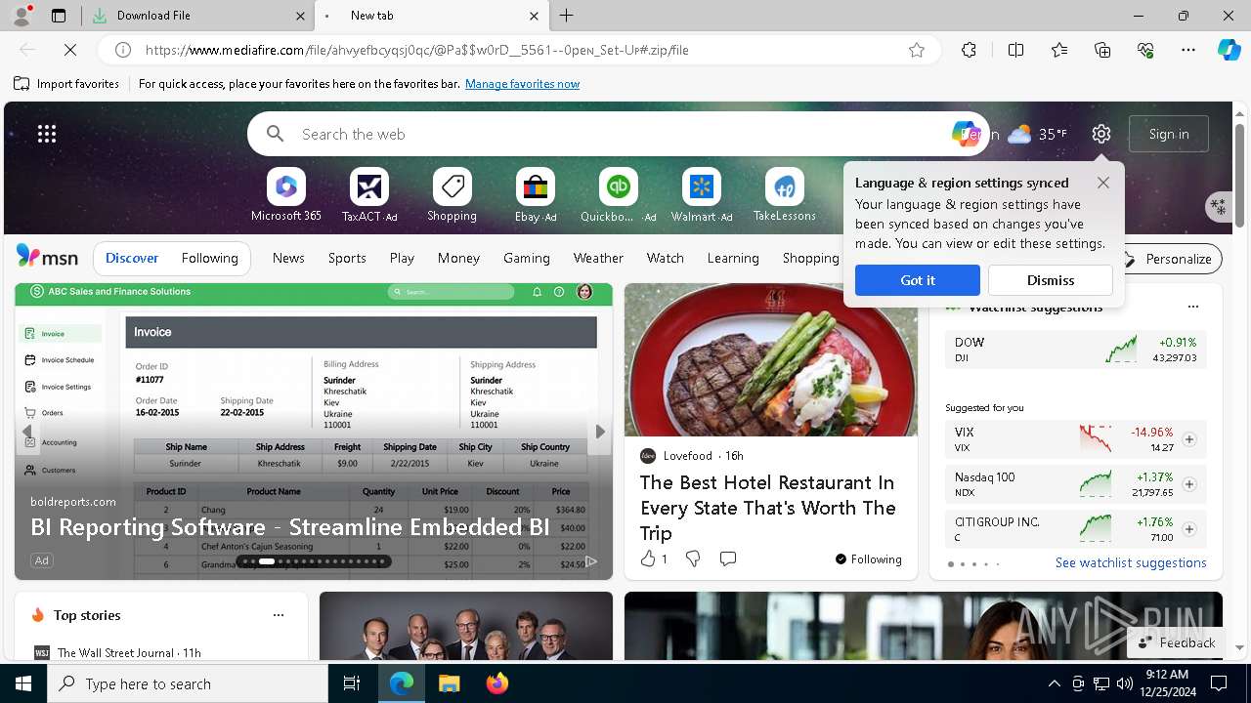
Task: Add CITIGROUP INC. to watchlist
Action: coord(1189,529)
